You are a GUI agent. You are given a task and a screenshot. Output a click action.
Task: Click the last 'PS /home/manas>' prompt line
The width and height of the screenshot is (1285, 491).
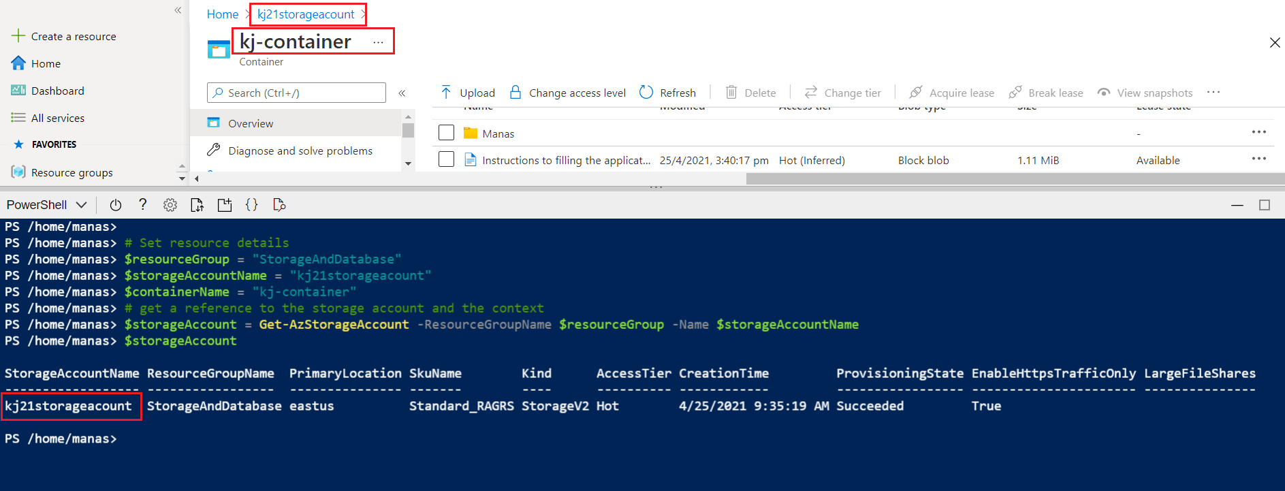tap(61, 439)
